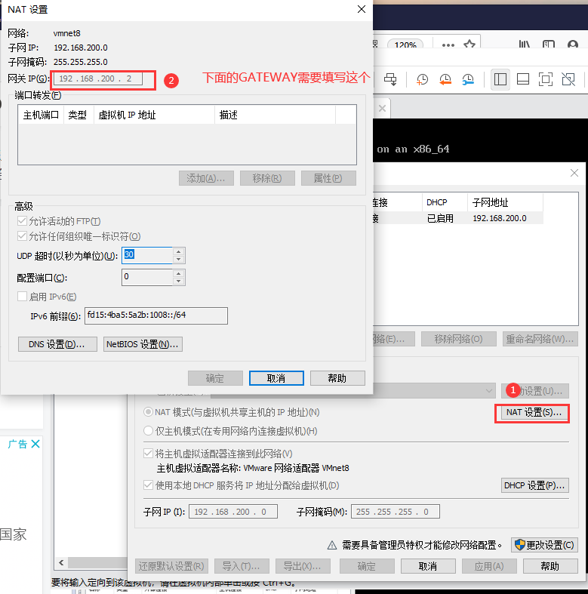Screen dimensions: 588x594
Task: Sort by 虚拟机 IP 地址 column header
Action: click(x=155, y=115)
